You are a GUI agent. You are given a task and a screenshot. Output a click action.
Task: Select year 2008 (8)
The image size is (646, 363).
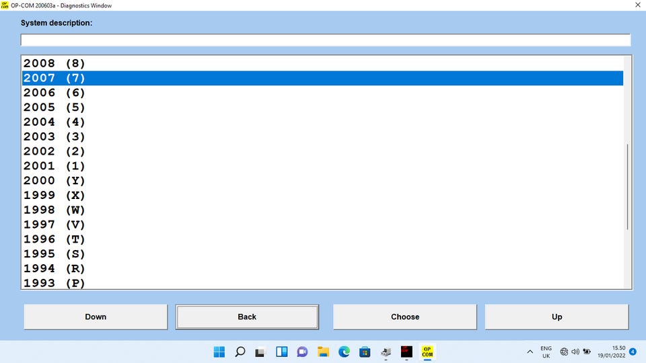(322, 63)
